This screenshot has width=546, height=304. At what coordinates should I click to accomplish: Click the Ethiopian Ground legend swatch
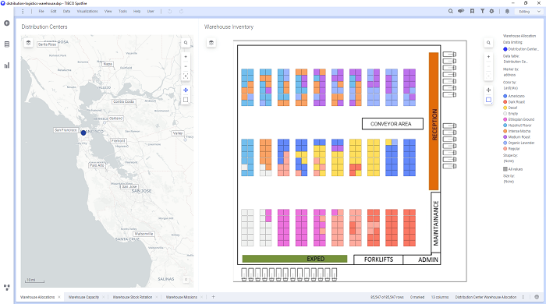505,119
